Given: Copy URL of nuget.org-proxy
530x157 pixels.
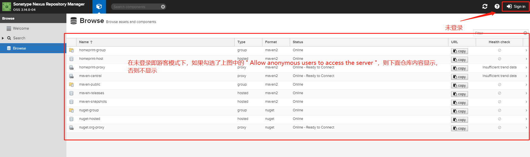Looking at the screenshot, I should tap(459, 128).
